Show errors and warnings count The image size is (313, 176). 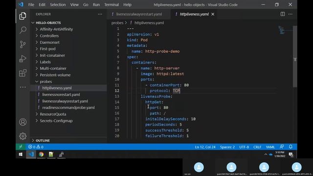point(36,147)
